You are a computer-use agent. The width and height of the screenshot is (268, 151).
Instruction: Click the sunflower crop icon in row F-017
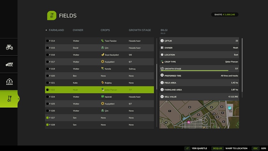[x=102, y=62]
